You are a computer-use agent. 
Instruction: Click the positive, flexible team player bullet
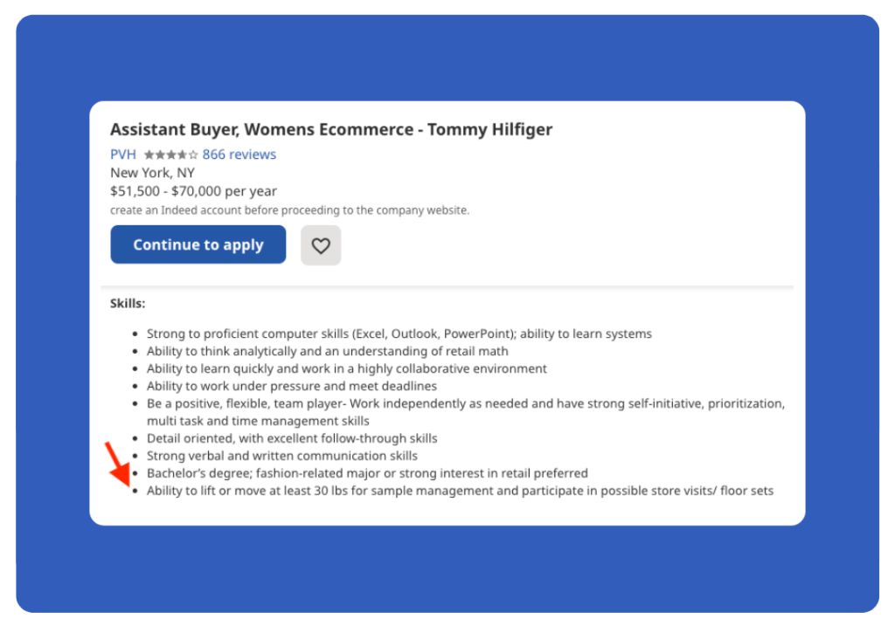point(466,412)
